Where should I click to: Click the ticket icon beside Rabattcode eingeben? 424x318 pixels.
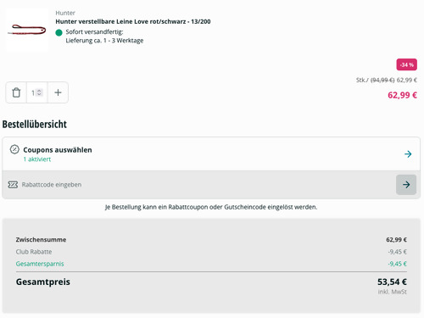pyautogui.click(x=13, y=185)
